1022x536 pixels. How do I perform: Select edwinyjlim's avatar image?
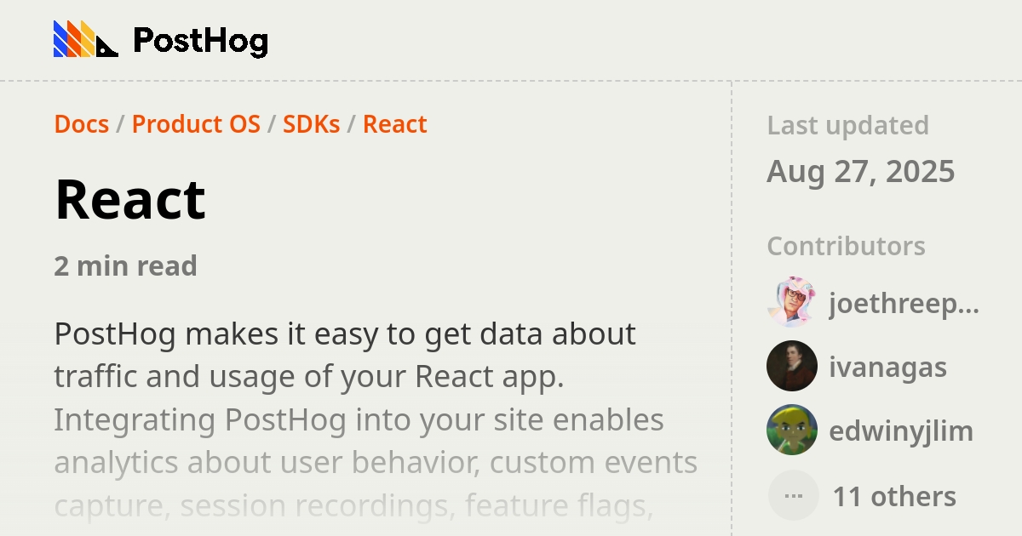pyautogui.click(x=792, y=431)
